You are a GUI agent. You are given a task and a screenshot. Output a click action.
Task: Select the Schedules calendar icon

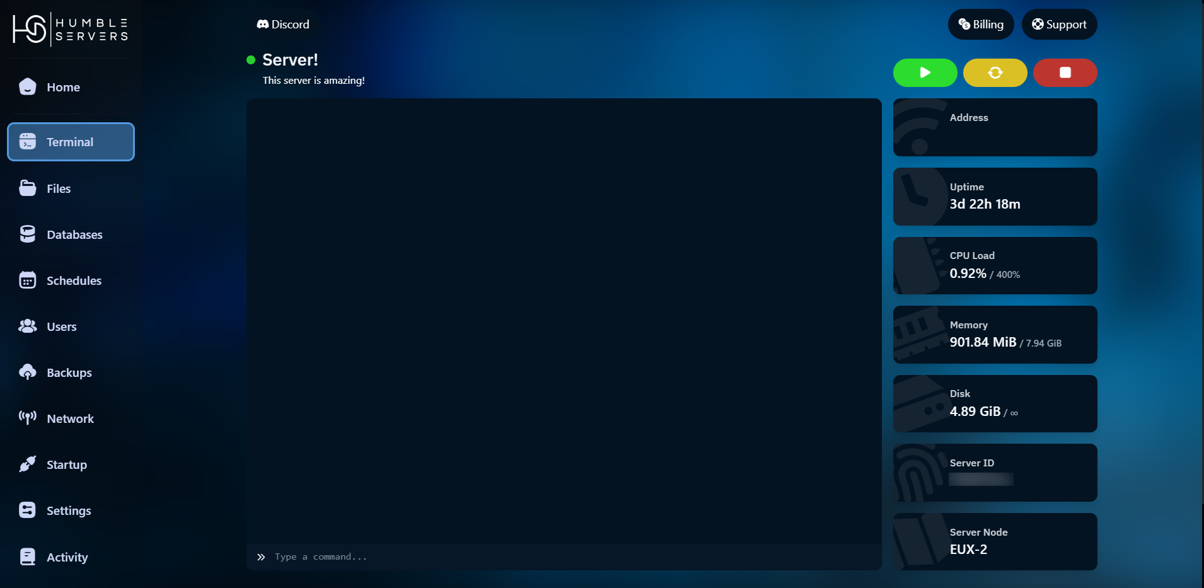[x=28, y=280]
